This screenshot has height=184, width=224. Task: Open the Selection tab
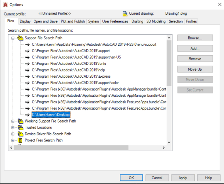click(176, 21)
